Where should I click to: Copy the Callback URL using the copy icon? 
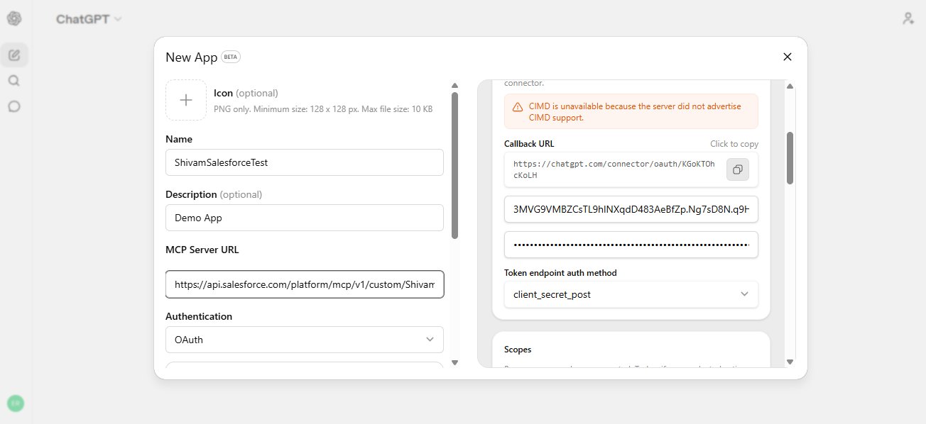(x=737, y=169)
